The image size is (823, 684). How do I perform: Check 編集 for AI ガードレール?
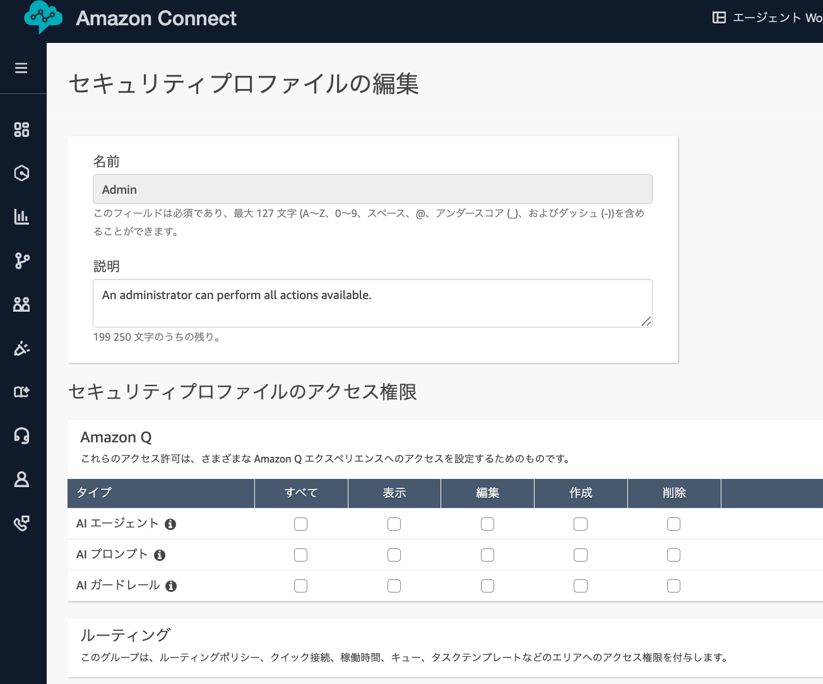pos(488,586)
